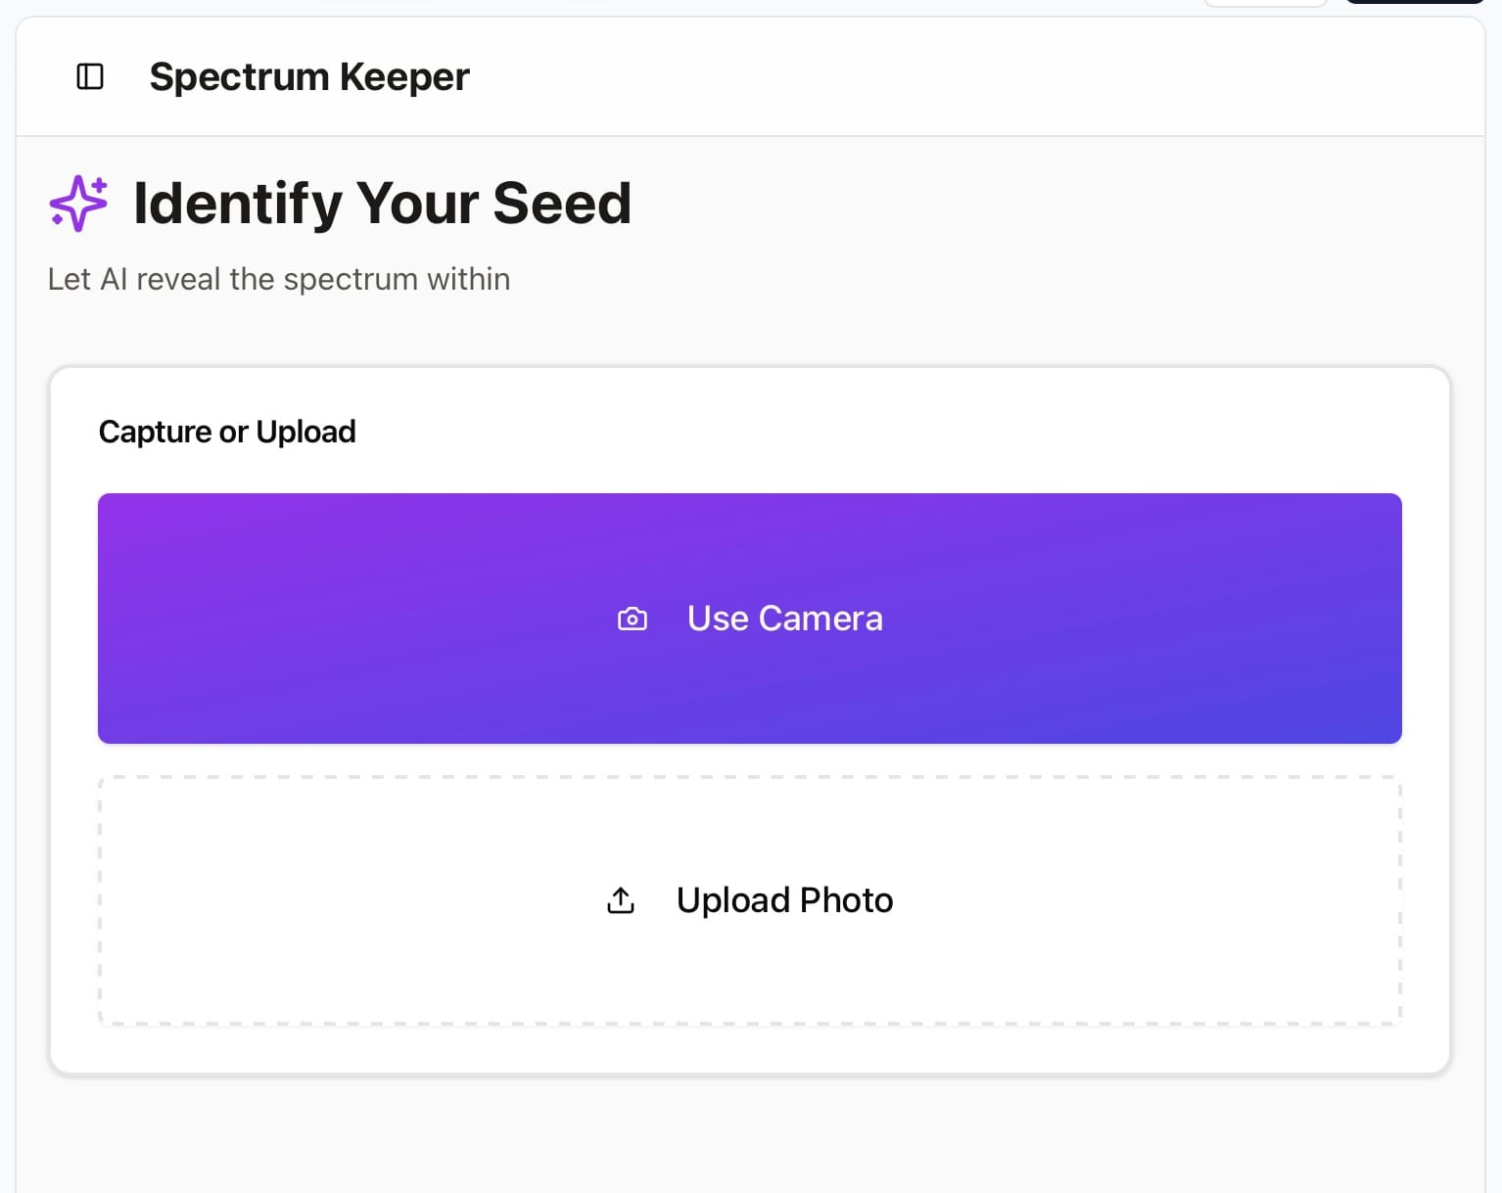Click the upload arrow icon

[x=619, y=899]
